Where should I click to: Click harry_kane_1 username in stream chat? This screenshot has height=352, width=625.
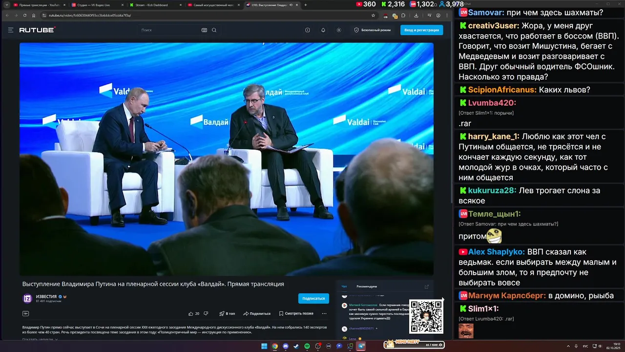(493, 136)
